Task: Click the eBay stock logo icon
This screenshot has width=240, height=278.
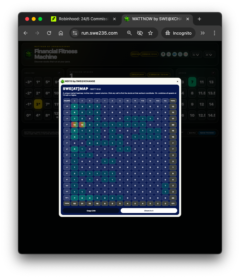Action: [x=169, y=54]
